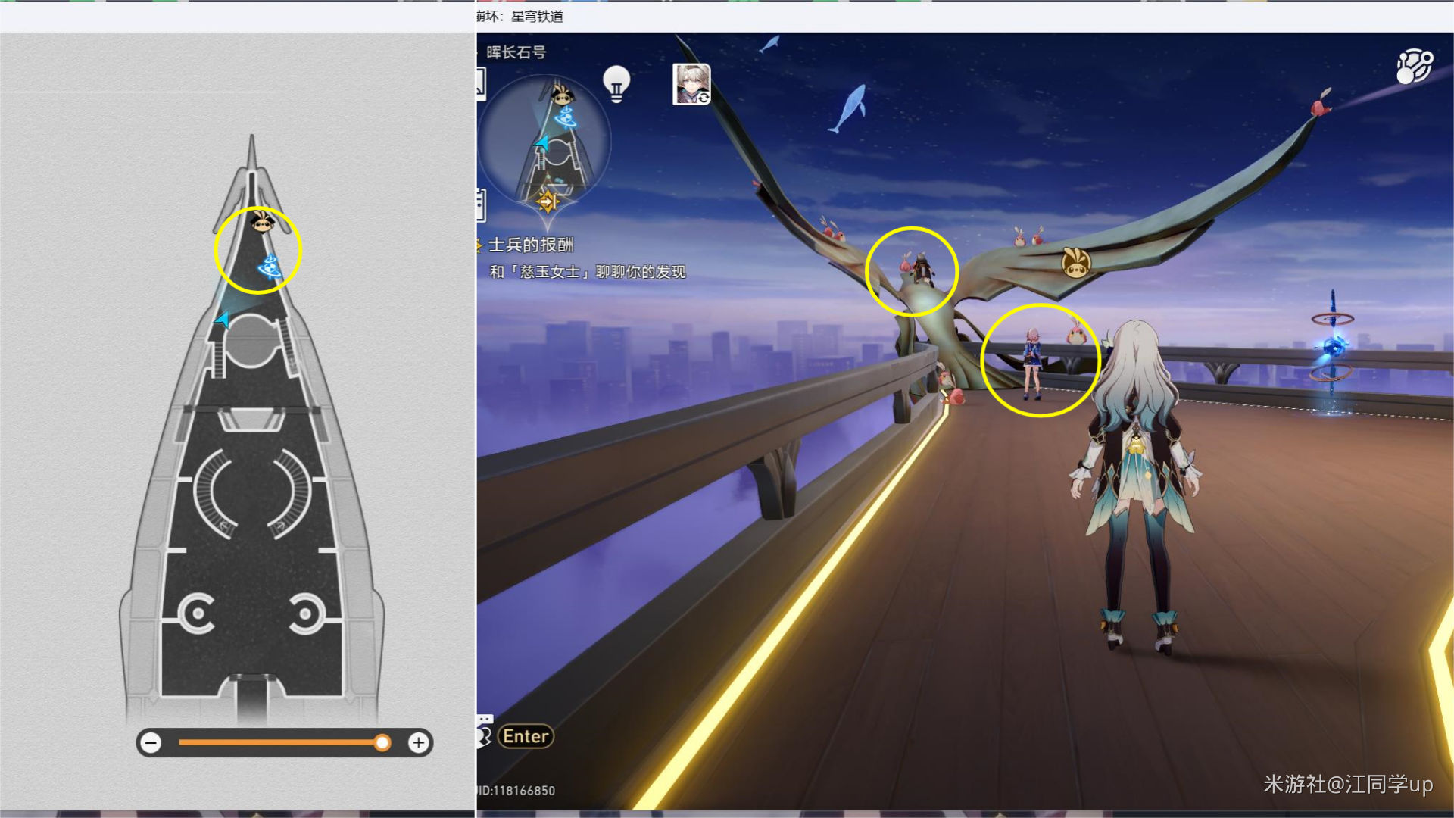The width and height of the screenshot is (1454, 818).
Task: Click the zoom out minus button
Action: pyautogui.click(x=151, y=743)
